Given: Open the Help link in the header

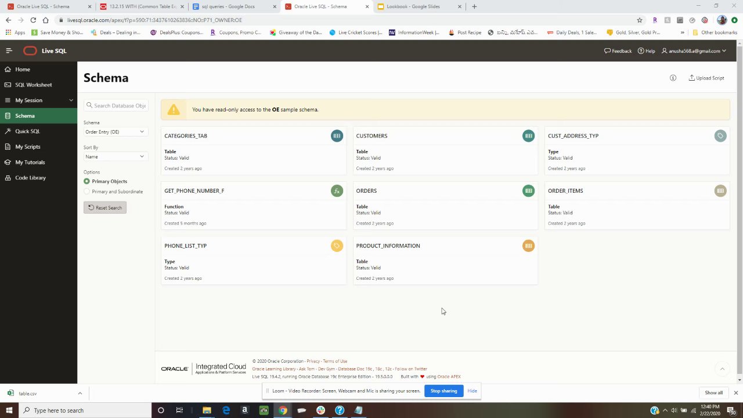Looking at the screenshot, I should coord(646,51).
